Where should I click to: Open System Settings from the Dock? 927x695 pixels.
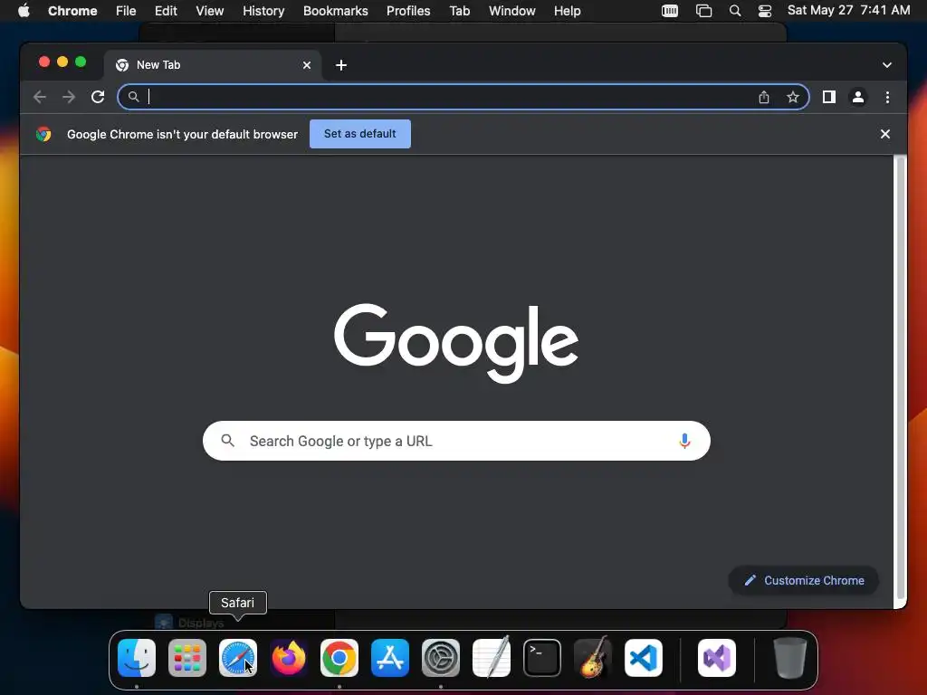pos(441,658)
